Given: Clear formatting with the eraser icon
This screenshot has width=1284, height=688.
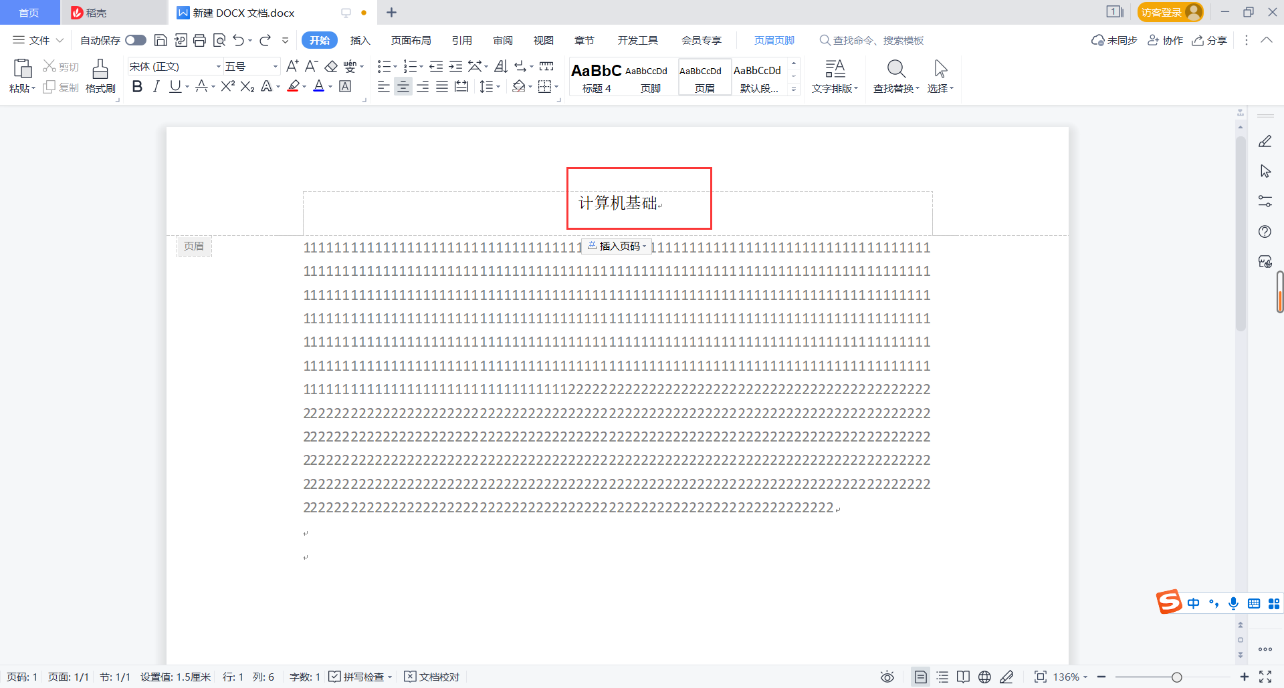Looking at the screenshot, I should click(332, 66).
